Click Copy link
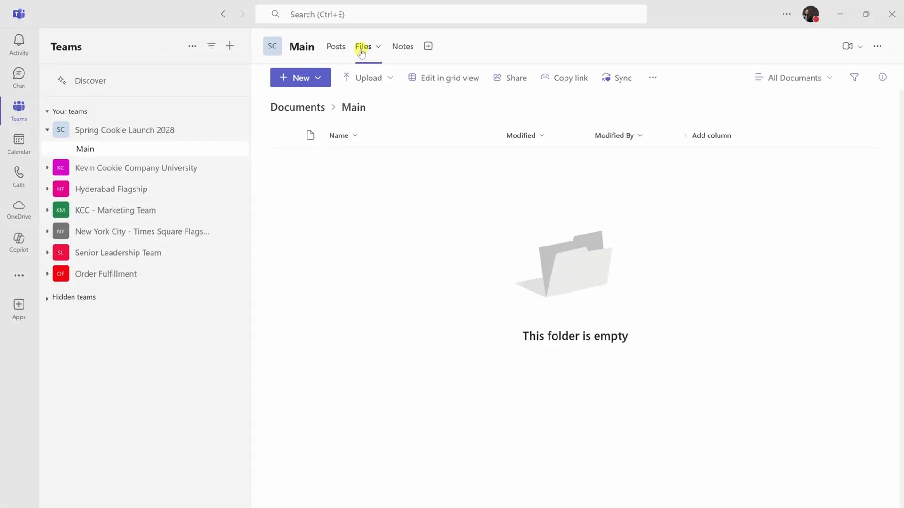 point(564,78)
